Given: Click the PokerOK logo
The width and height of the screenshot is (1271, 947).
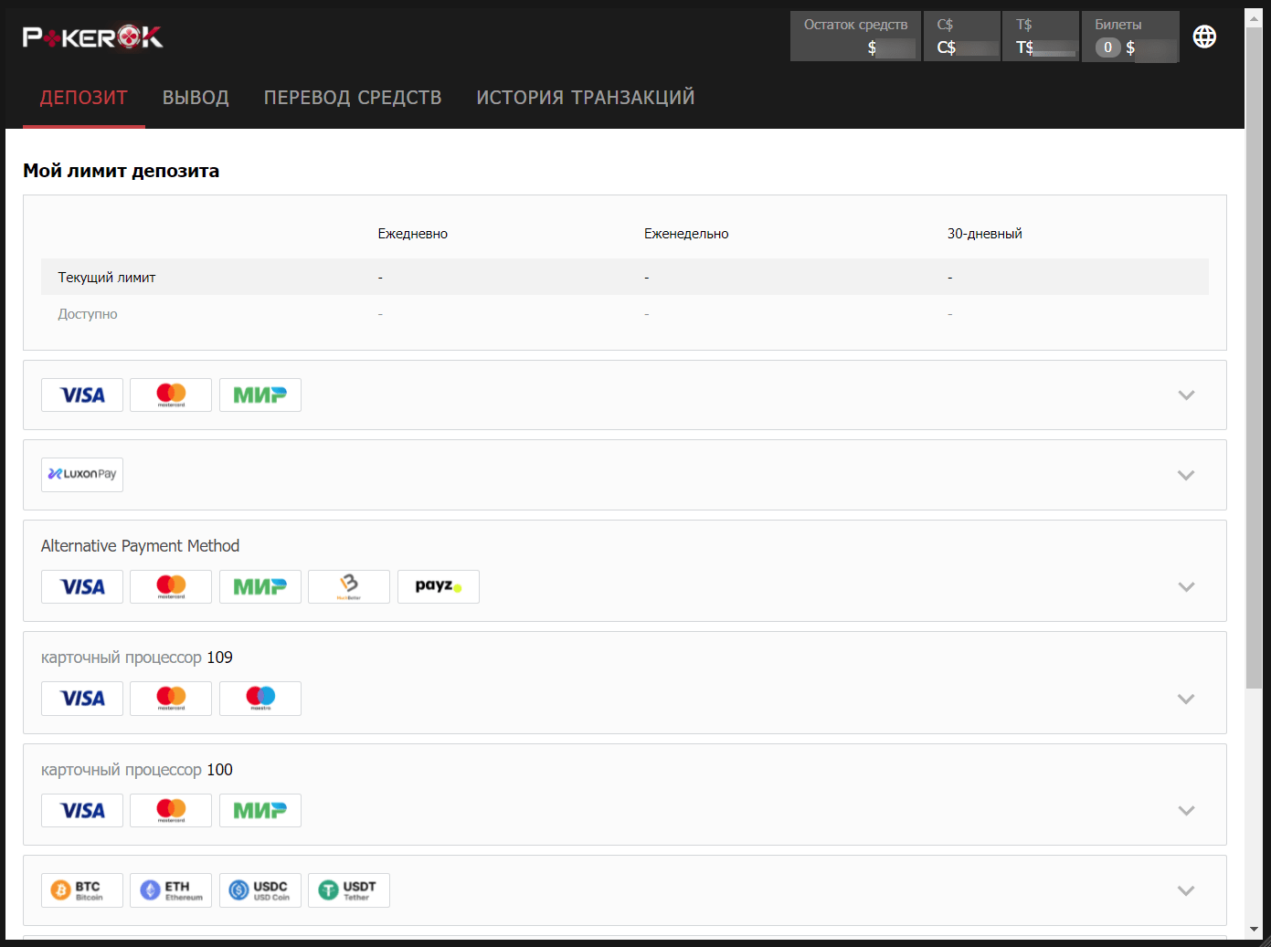Looking at the screenshot, I should [92, 37].
